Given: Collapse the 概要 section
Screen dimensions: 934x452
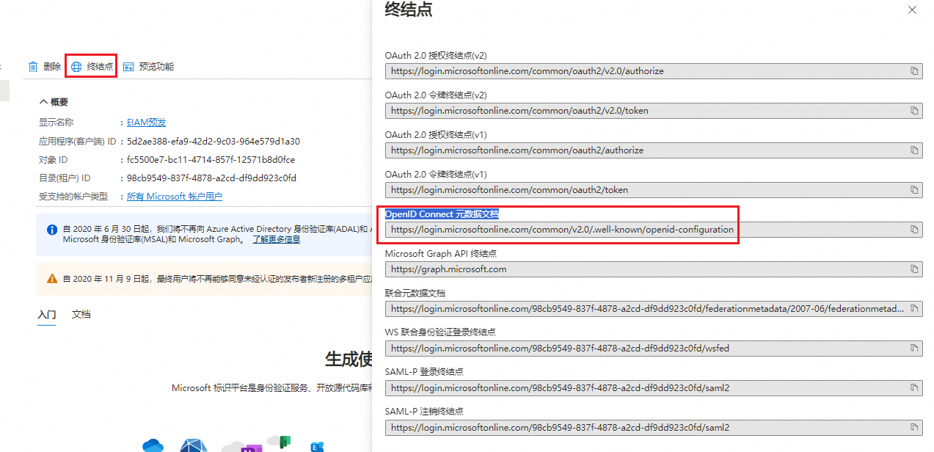Looking at the screenshot, I should point(54,102).
